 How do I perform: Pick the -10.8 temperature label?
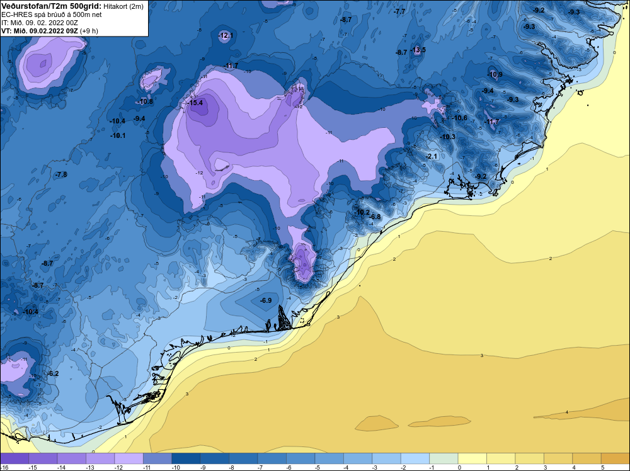[146, 101]
